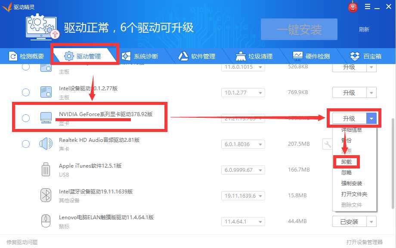Screen dimensions: 396x248
Task: Collapse the blue arrow beside NVIDIA 升级 button
Action: pos(371,118)
